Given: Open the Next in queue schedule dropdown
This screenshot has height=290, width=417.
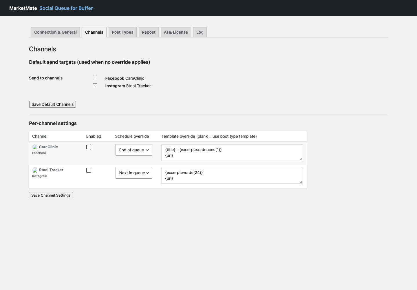Looking at the screenshot, I should pyautogui.click(x=134, y=173).
